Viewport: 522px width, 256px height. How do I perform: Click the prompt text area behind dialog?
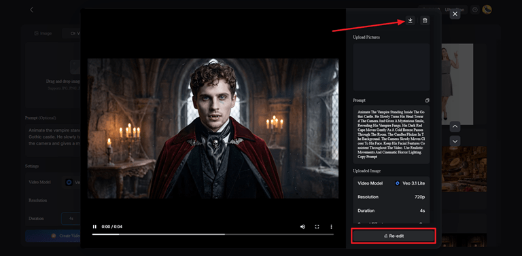click(52, 141)
